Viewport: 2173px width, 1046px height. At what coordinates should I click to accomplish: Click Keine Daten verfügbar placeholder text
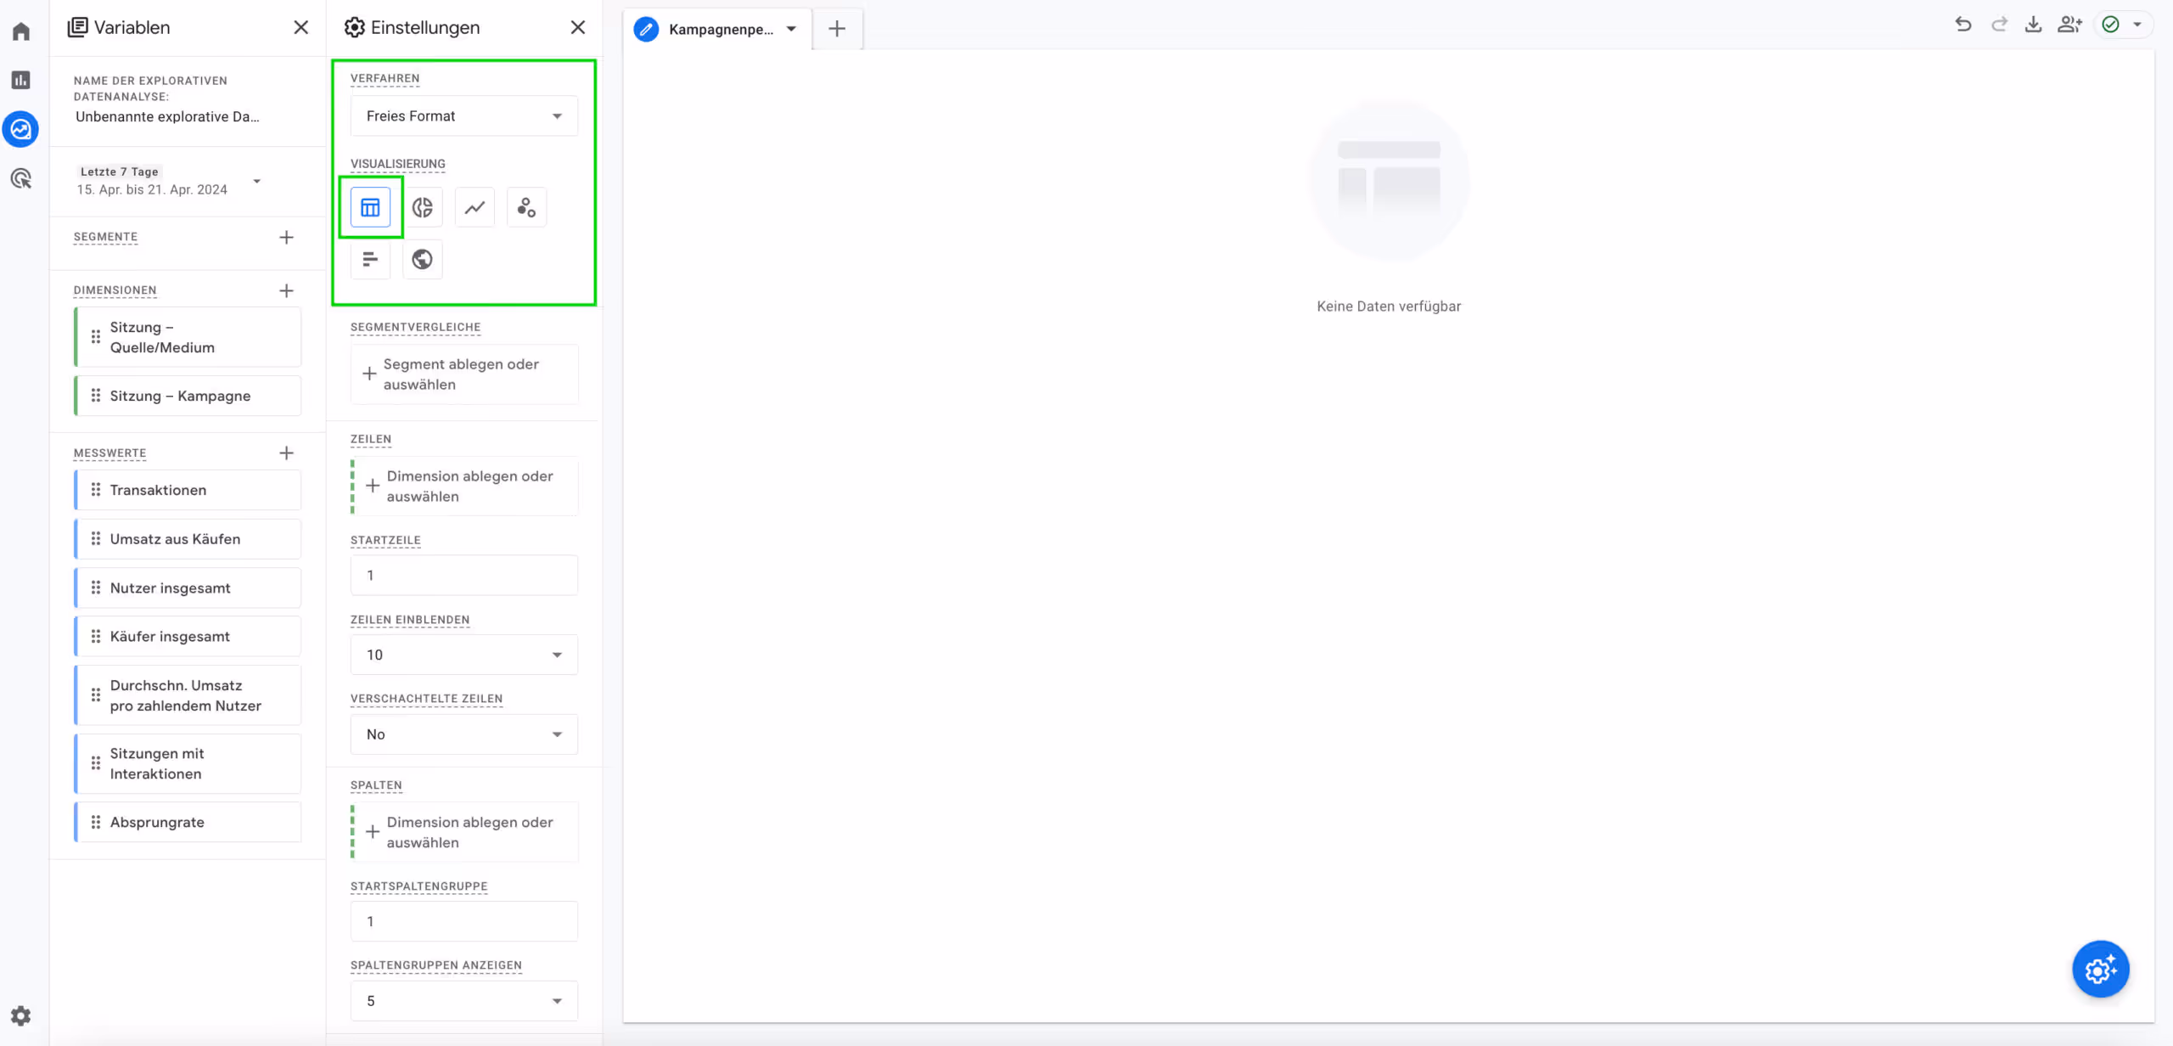[1389, 306]
